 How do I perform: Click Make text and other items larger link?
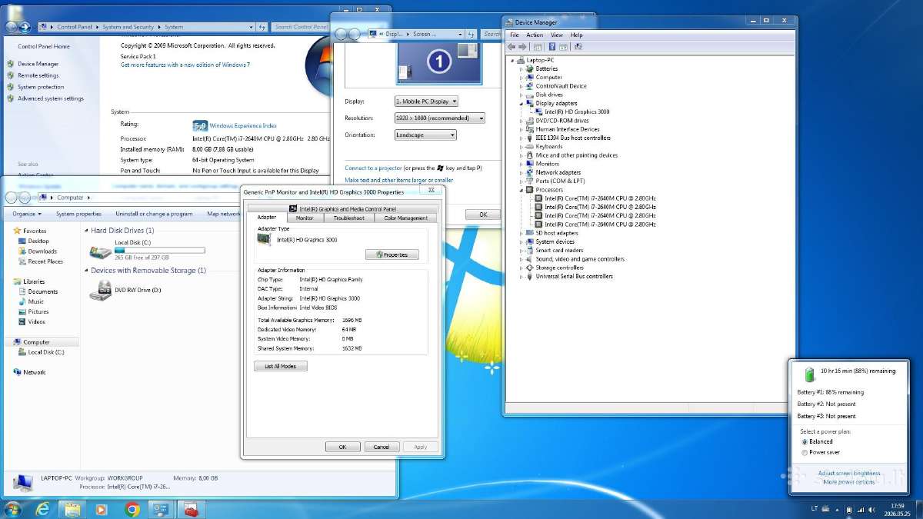[399, 180]
